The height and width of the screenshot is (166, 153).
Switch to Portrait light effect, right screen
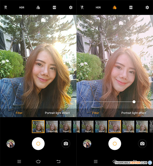pyautogui.click(x=134, y=113)
